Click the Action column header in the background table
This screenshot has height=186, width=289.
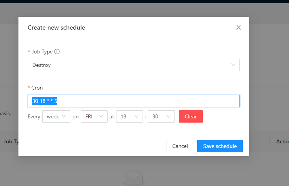point(282,141)
